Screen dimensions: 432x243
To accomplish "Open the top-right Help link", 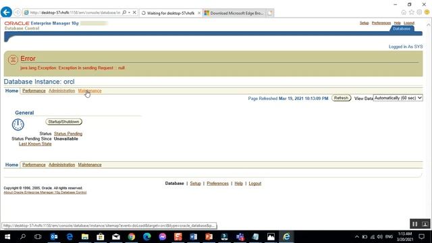I will [397, 23].
